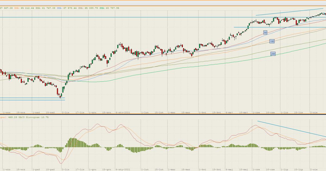Screen dimensions: 326x171
Task: Click 2-lis on the bottom MACD date axis
Action: [x=65, y=169]
